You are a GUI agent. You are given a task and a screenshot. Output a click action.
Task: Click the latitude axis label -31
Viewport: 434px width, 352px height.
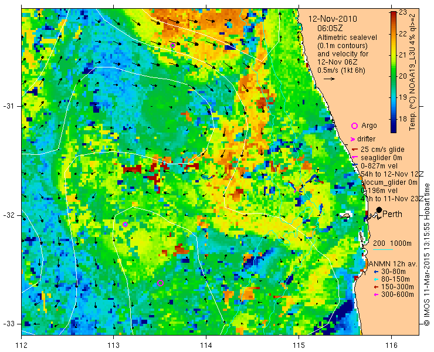tap(9, 107)
